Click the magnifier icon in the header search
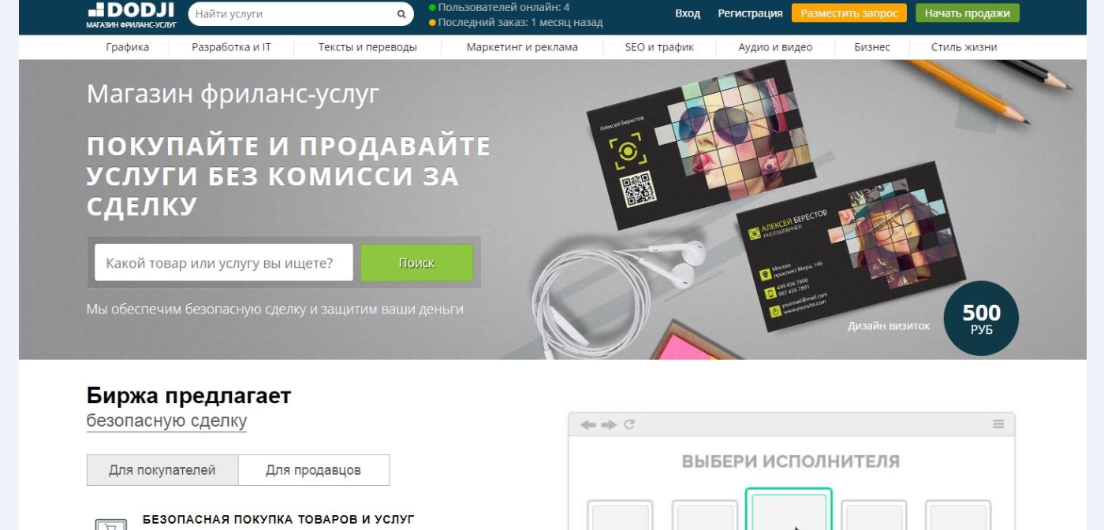The width and height of the screenshot is (1104, 530). (401, 14)
